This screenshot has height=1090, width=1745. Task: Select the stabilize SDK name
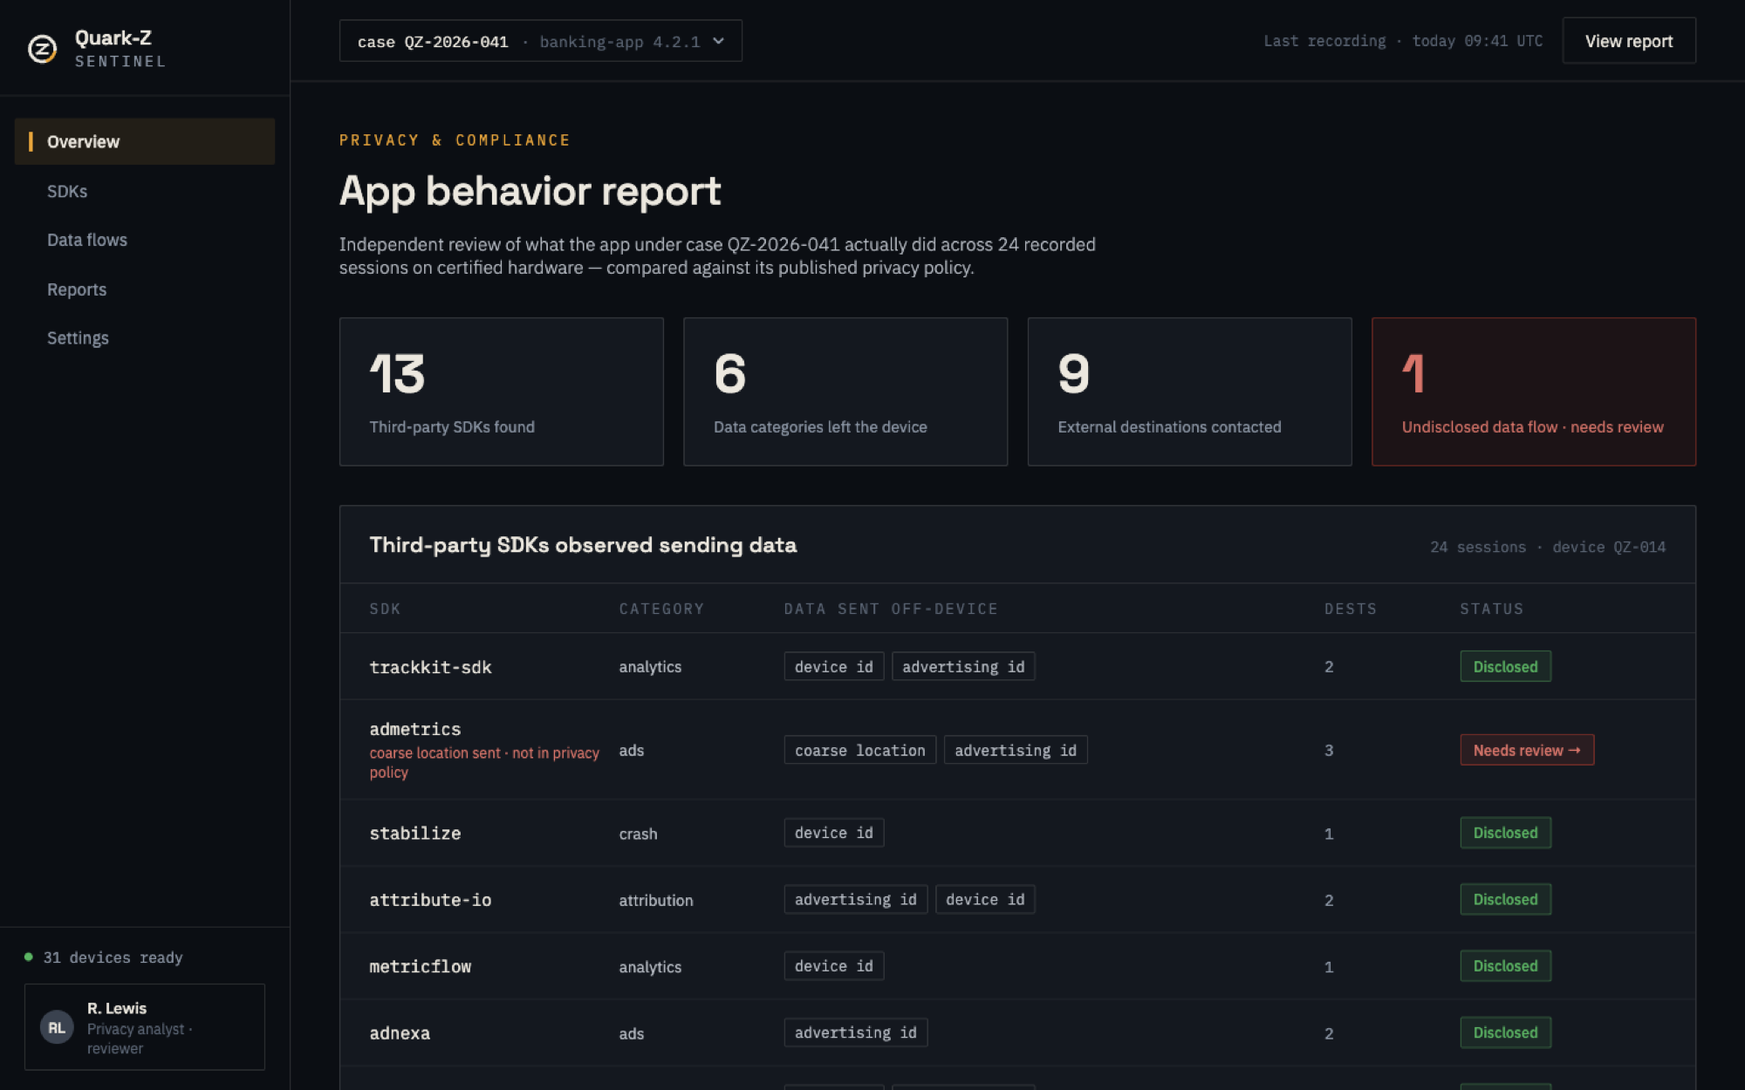(x=414, y=833)
